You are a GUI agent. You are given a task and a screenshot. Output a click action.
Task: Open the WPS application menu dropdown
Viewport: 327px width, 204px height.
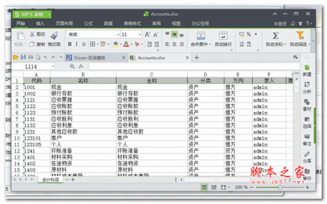49,14
